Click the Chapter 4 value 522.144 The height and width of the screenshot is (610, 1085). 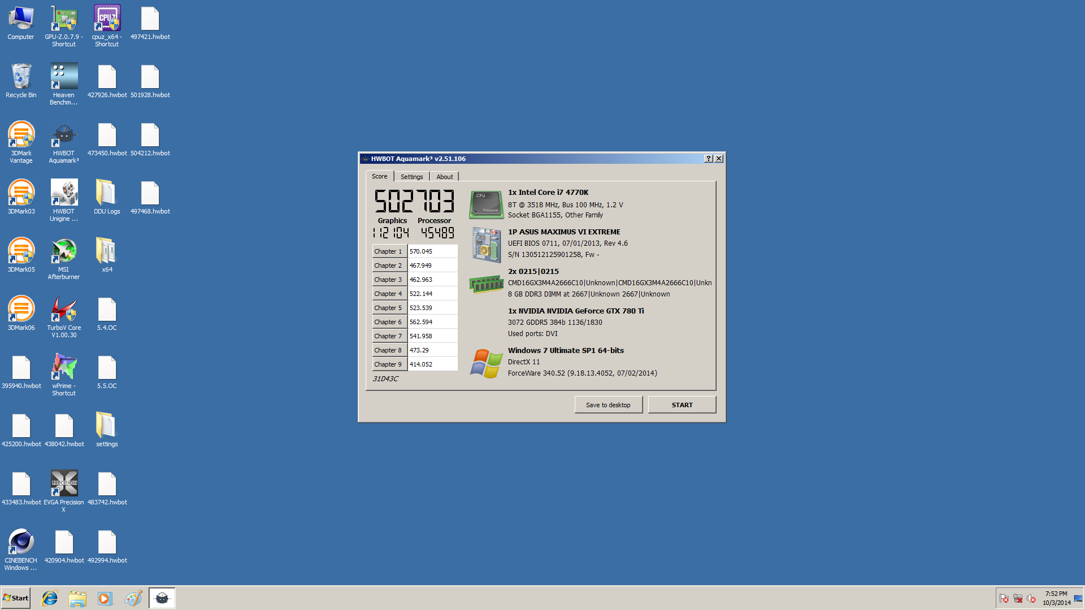(432, 294)
